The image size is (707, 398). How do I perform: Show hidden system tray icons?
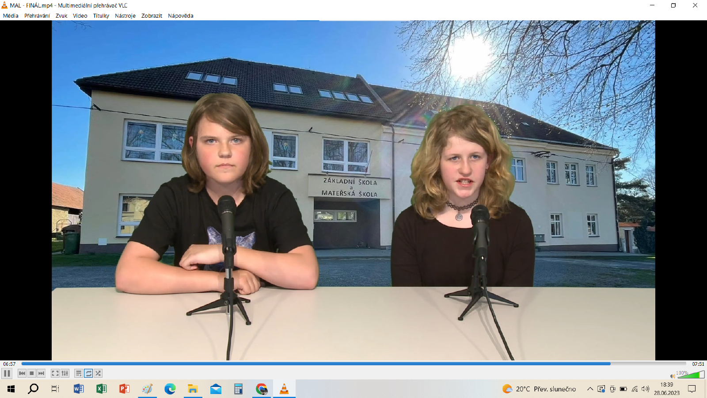pos(590,389)
